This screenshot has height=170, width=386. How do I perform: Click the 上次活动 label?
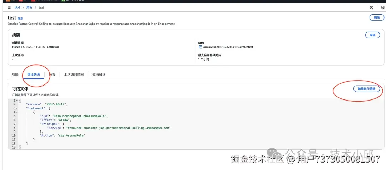tap(18, 55)
